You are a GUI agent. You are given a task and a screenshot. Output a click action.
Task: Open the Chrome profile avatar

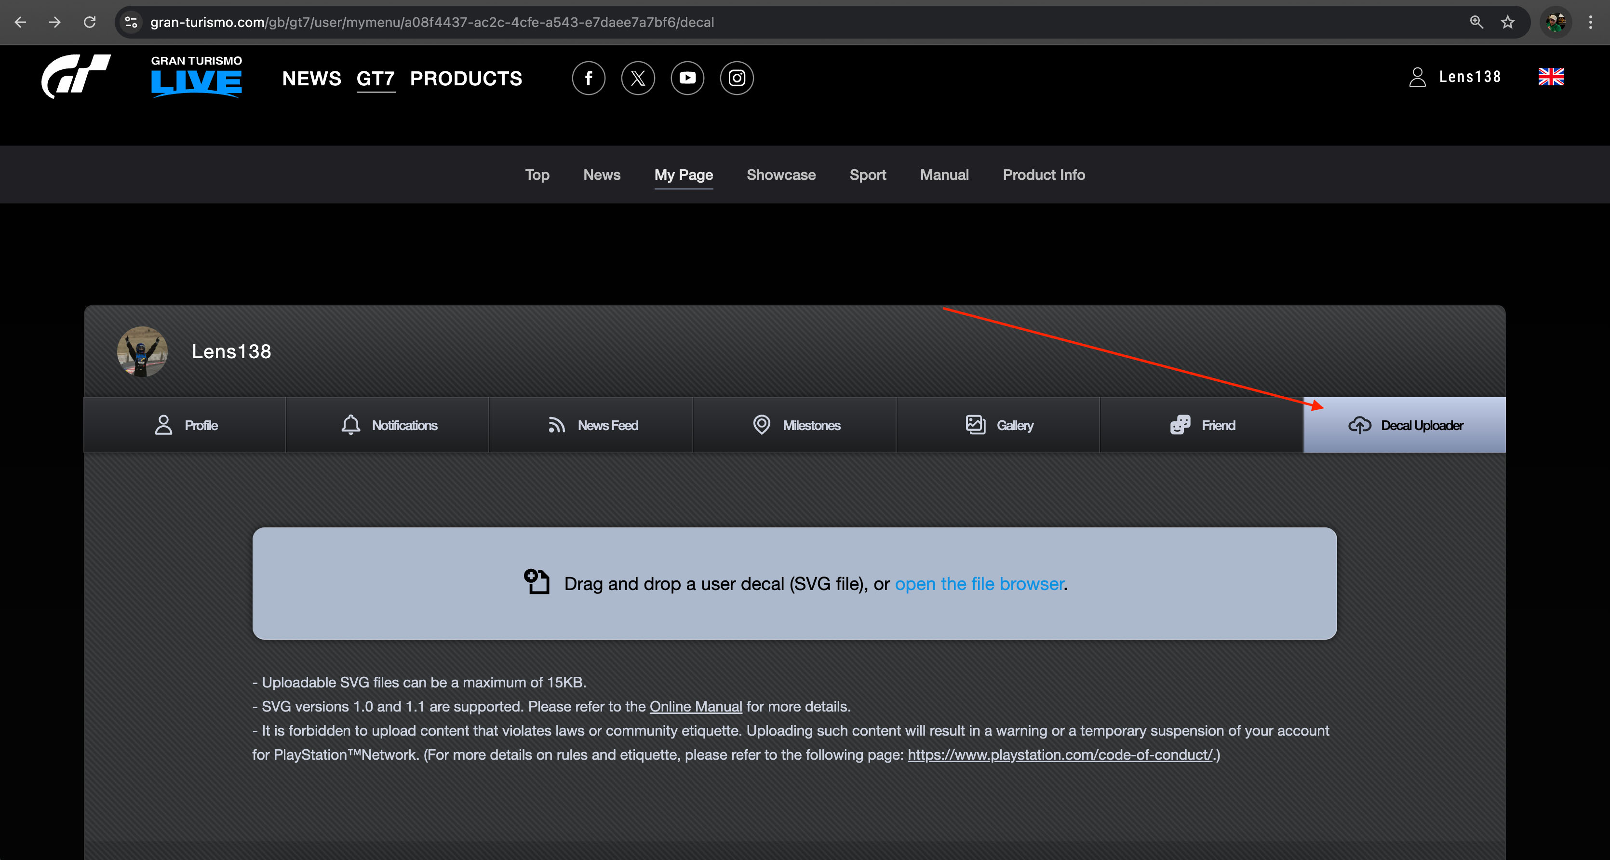coord(1556,23)
